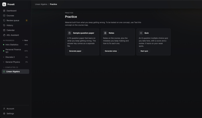Click the Account person icon
Viewport: 202px width, 118px height.
(4, 109)
